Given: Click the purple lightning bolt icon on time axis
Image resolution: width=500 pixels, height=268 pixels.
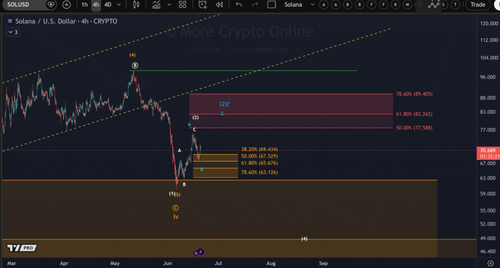Looking at the screenshot, I should click(x=200, y=252).
